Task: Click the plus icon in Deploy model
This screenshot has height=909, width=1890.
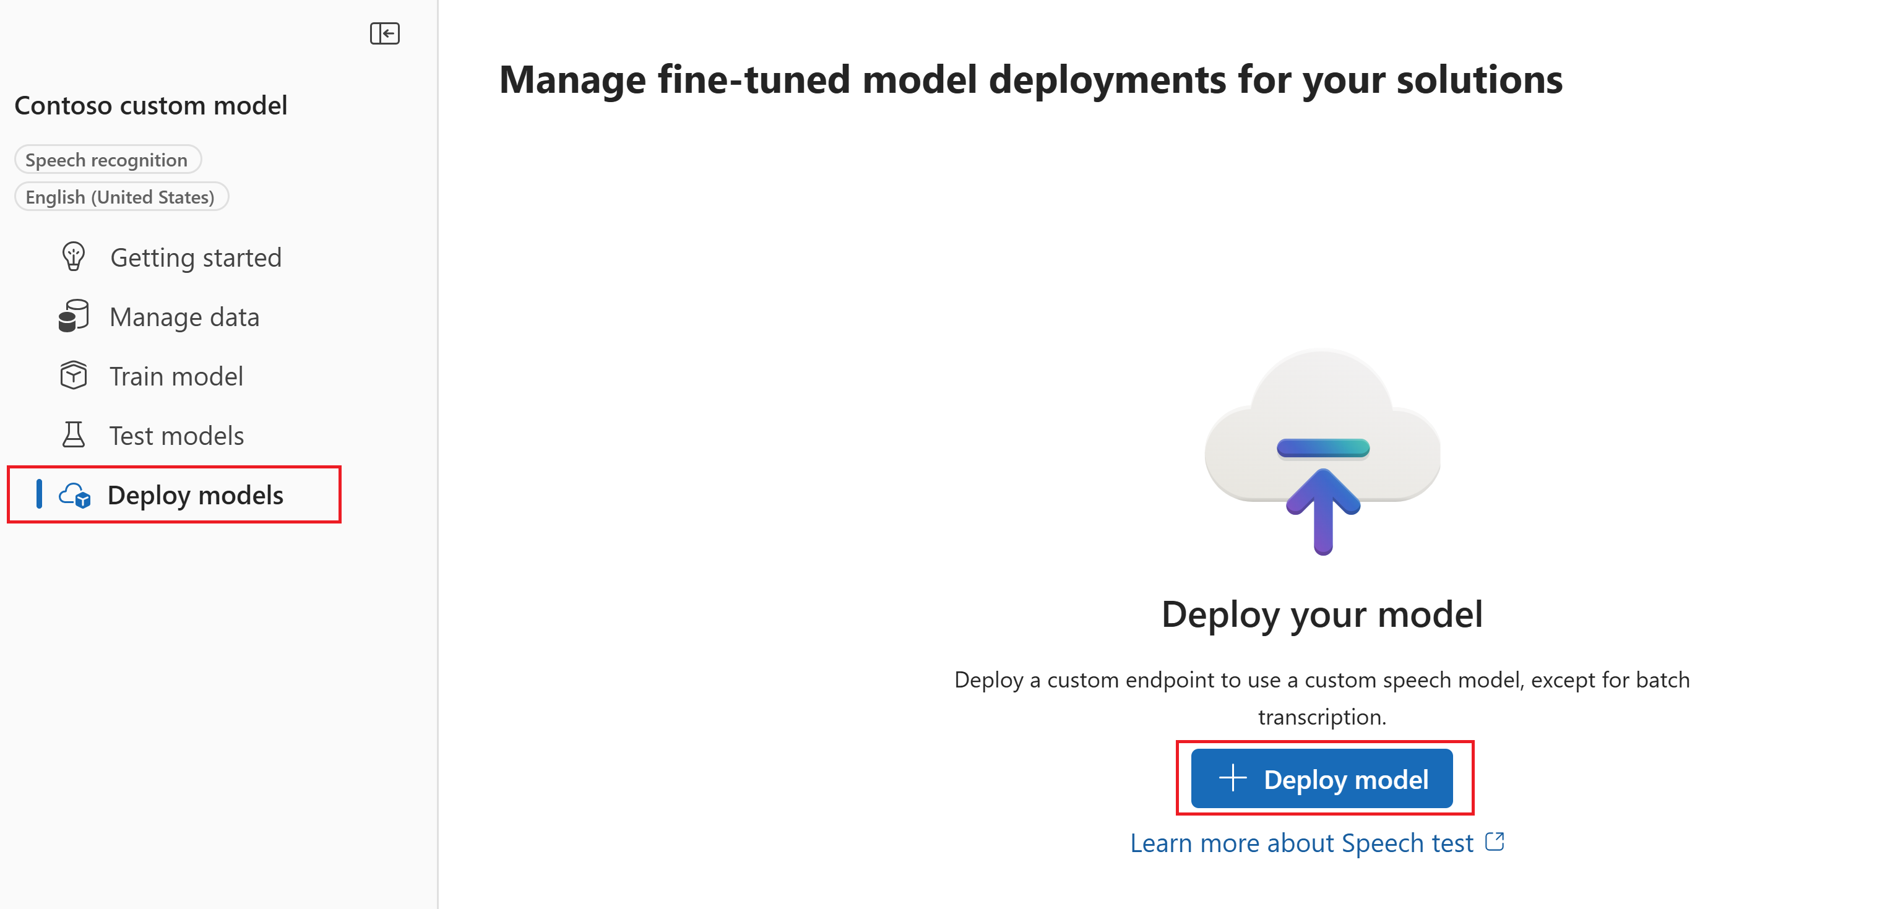Action: [1233, 778]
